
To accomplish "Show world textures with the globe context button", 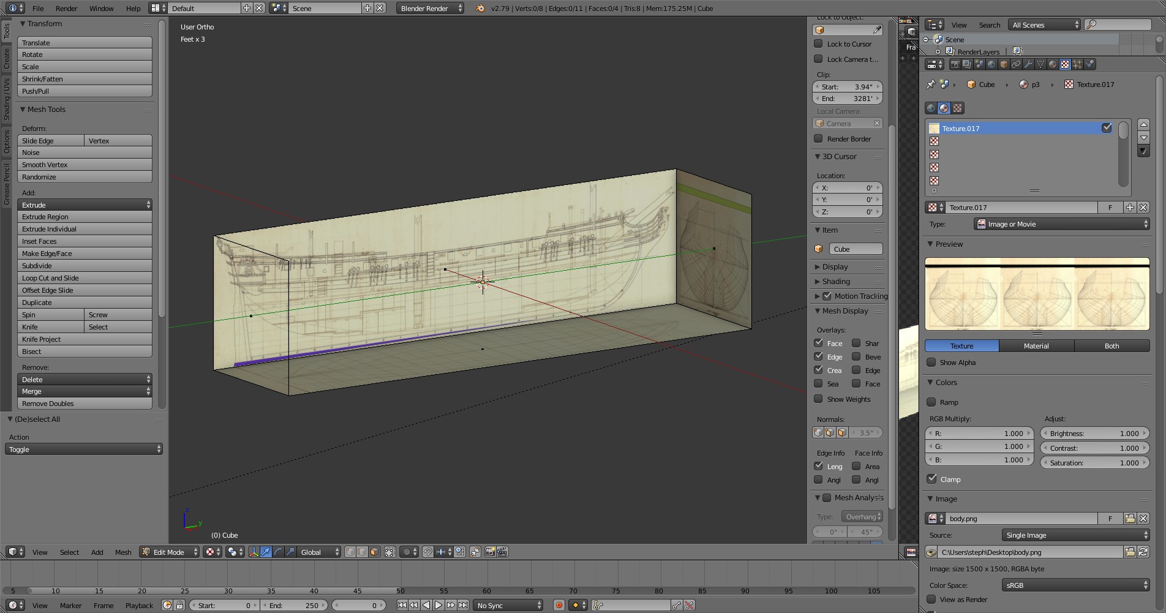I will tap(931, 108).
